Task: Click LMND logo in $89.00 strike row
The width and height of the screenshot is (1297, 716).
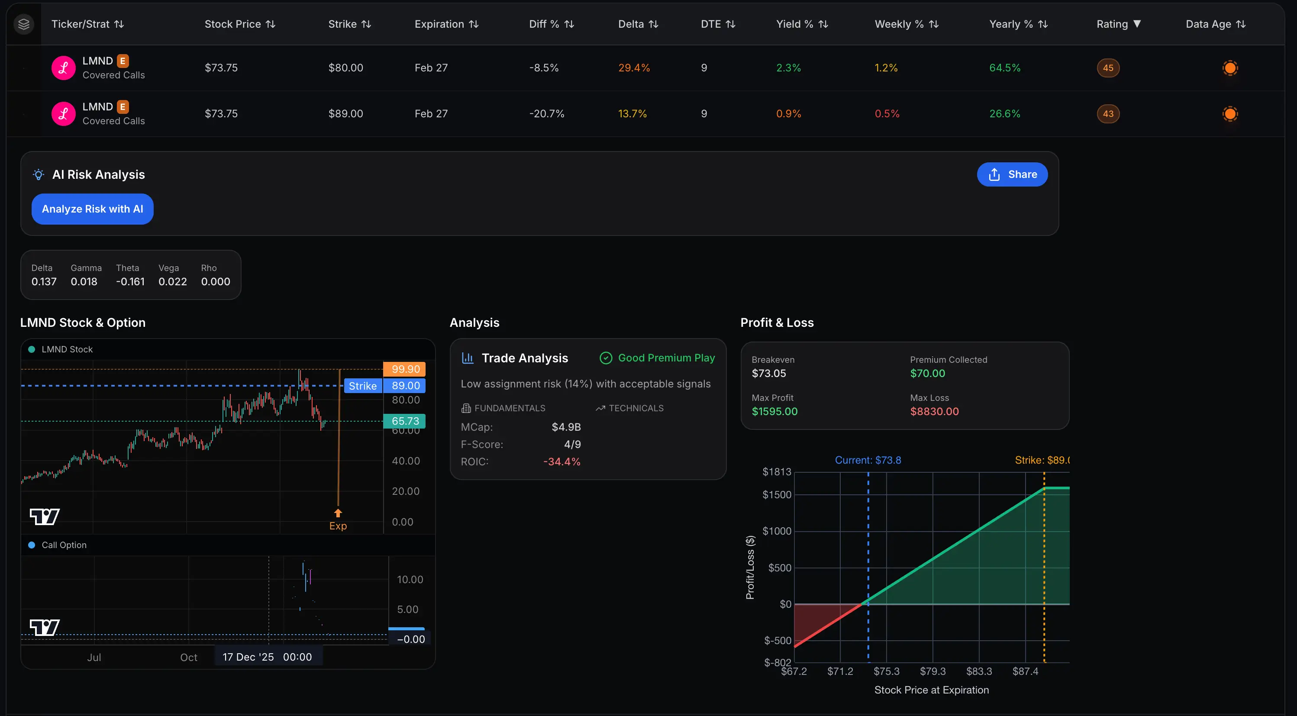Action: 64,114
